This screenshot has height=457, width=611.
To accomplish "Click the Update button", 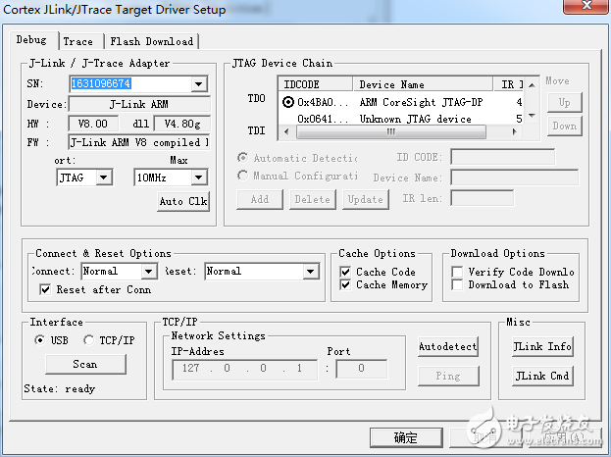I will click(366, 199).
